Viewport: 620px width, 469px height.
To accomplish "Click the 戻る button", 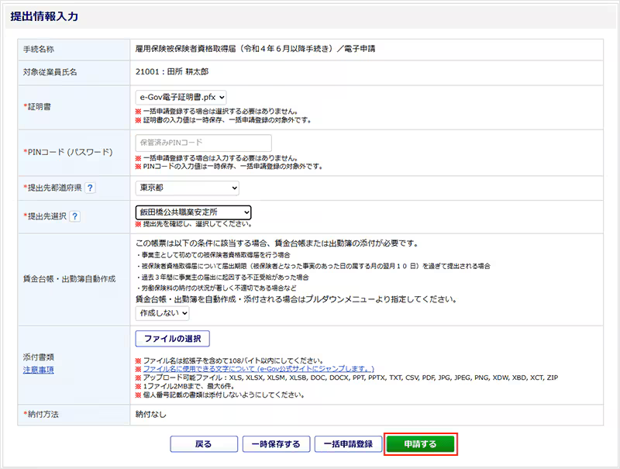I will click(203, 444).
